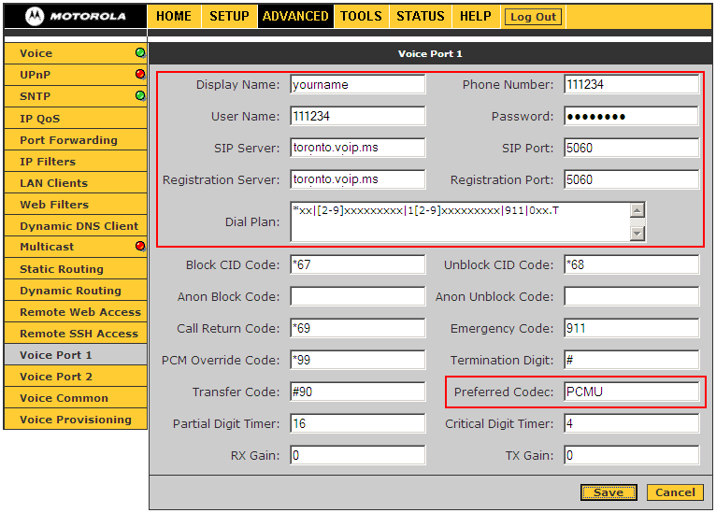Open the TOOLS menu tab
Image resolution: width=716 pixels, height=513 pixels.
tap(361, 16)
